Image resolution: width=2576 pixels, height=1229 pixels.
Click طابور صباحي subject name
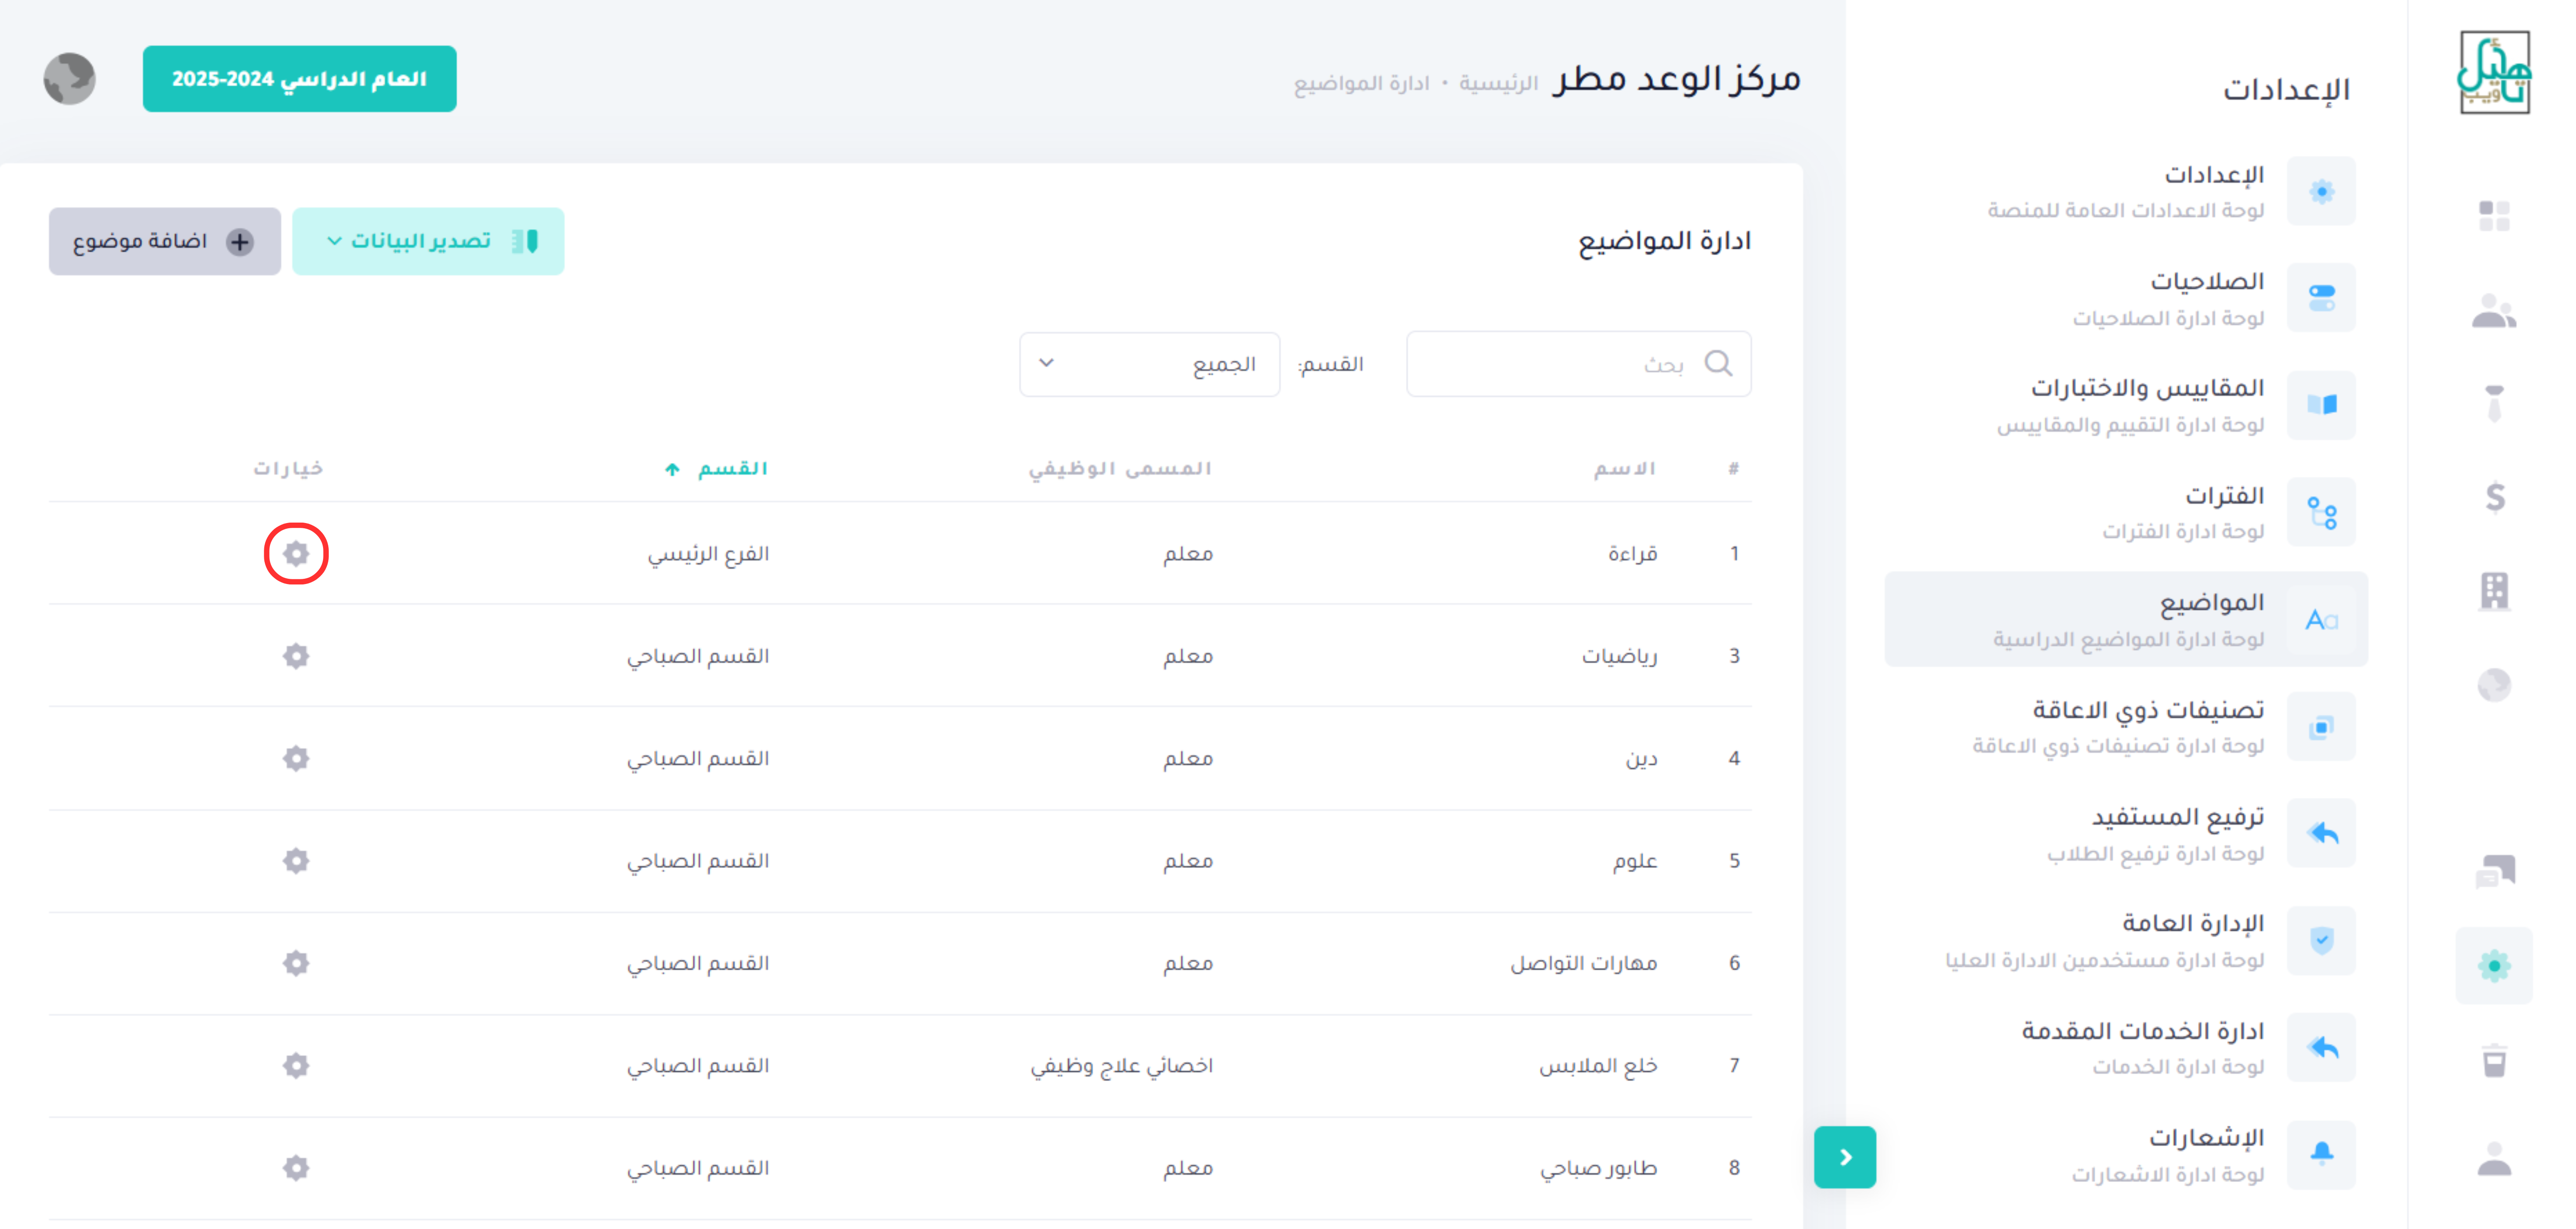point(1598,1168)
